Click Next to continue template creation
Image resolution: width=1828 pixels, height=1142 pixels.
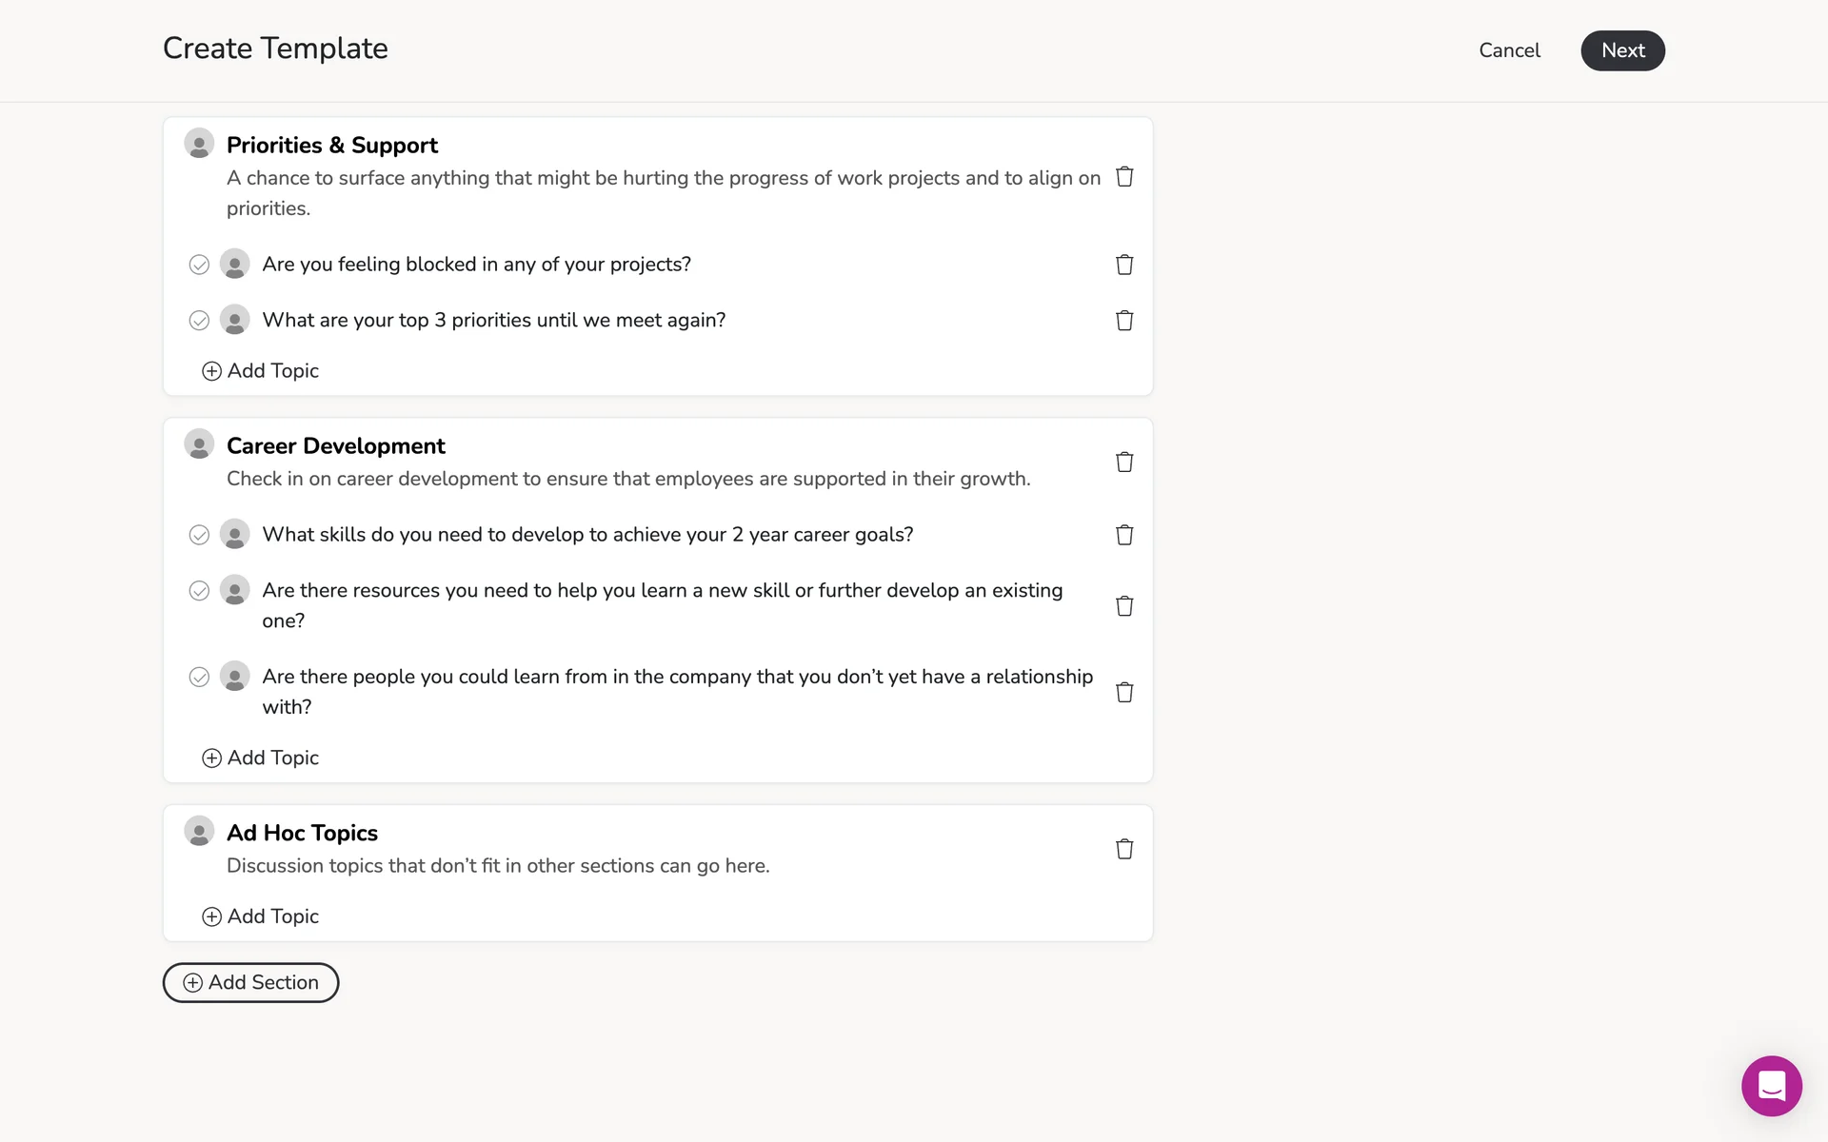(1622, 50)
